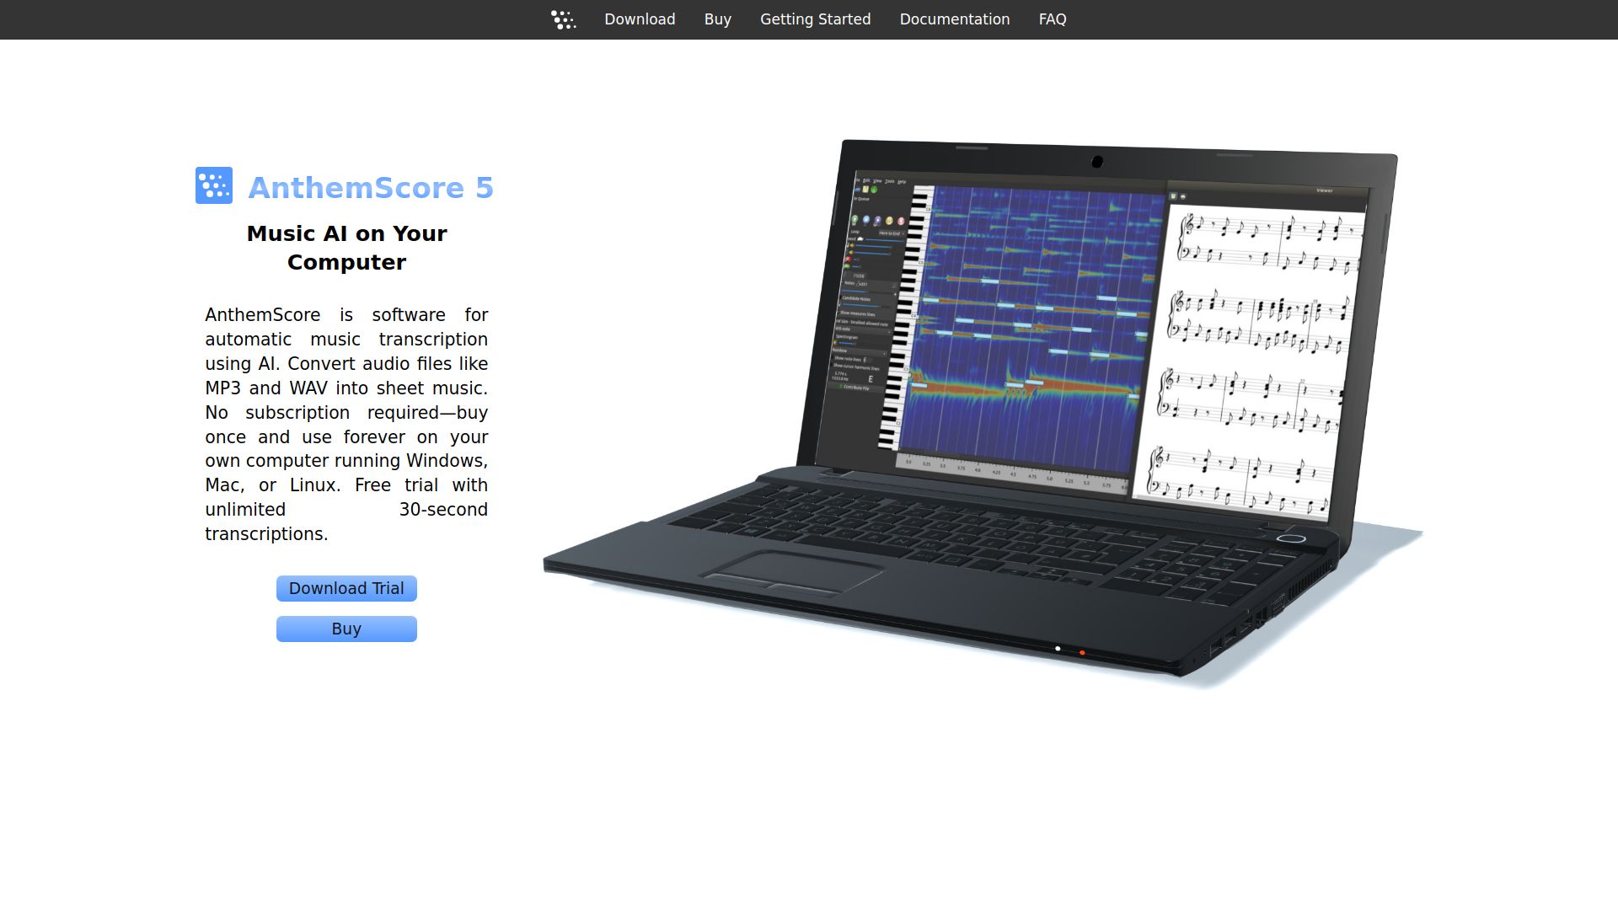Click the green play button in pictured app
Viewport: 1618px width, 910px height.
(x=855, y=219)
